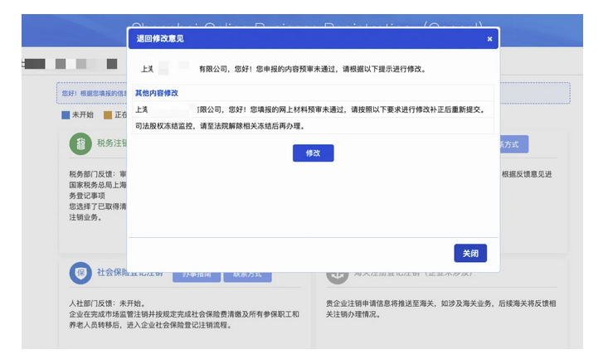Click the 其他内容修改 section header in the dialog
608x364 pixels.
(157, 93)
